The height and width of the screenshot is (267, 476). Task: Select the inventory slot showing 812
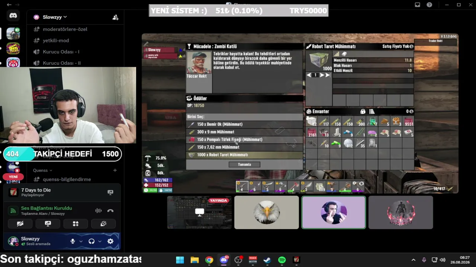point(348,143)
